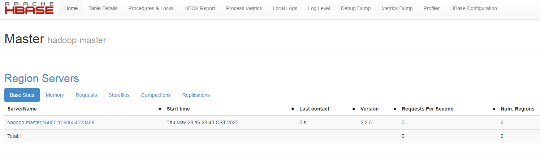The width and height of the screenshot is (540, 162).
Task: Open Procedures & Locks page
Action: pos(151,8)
